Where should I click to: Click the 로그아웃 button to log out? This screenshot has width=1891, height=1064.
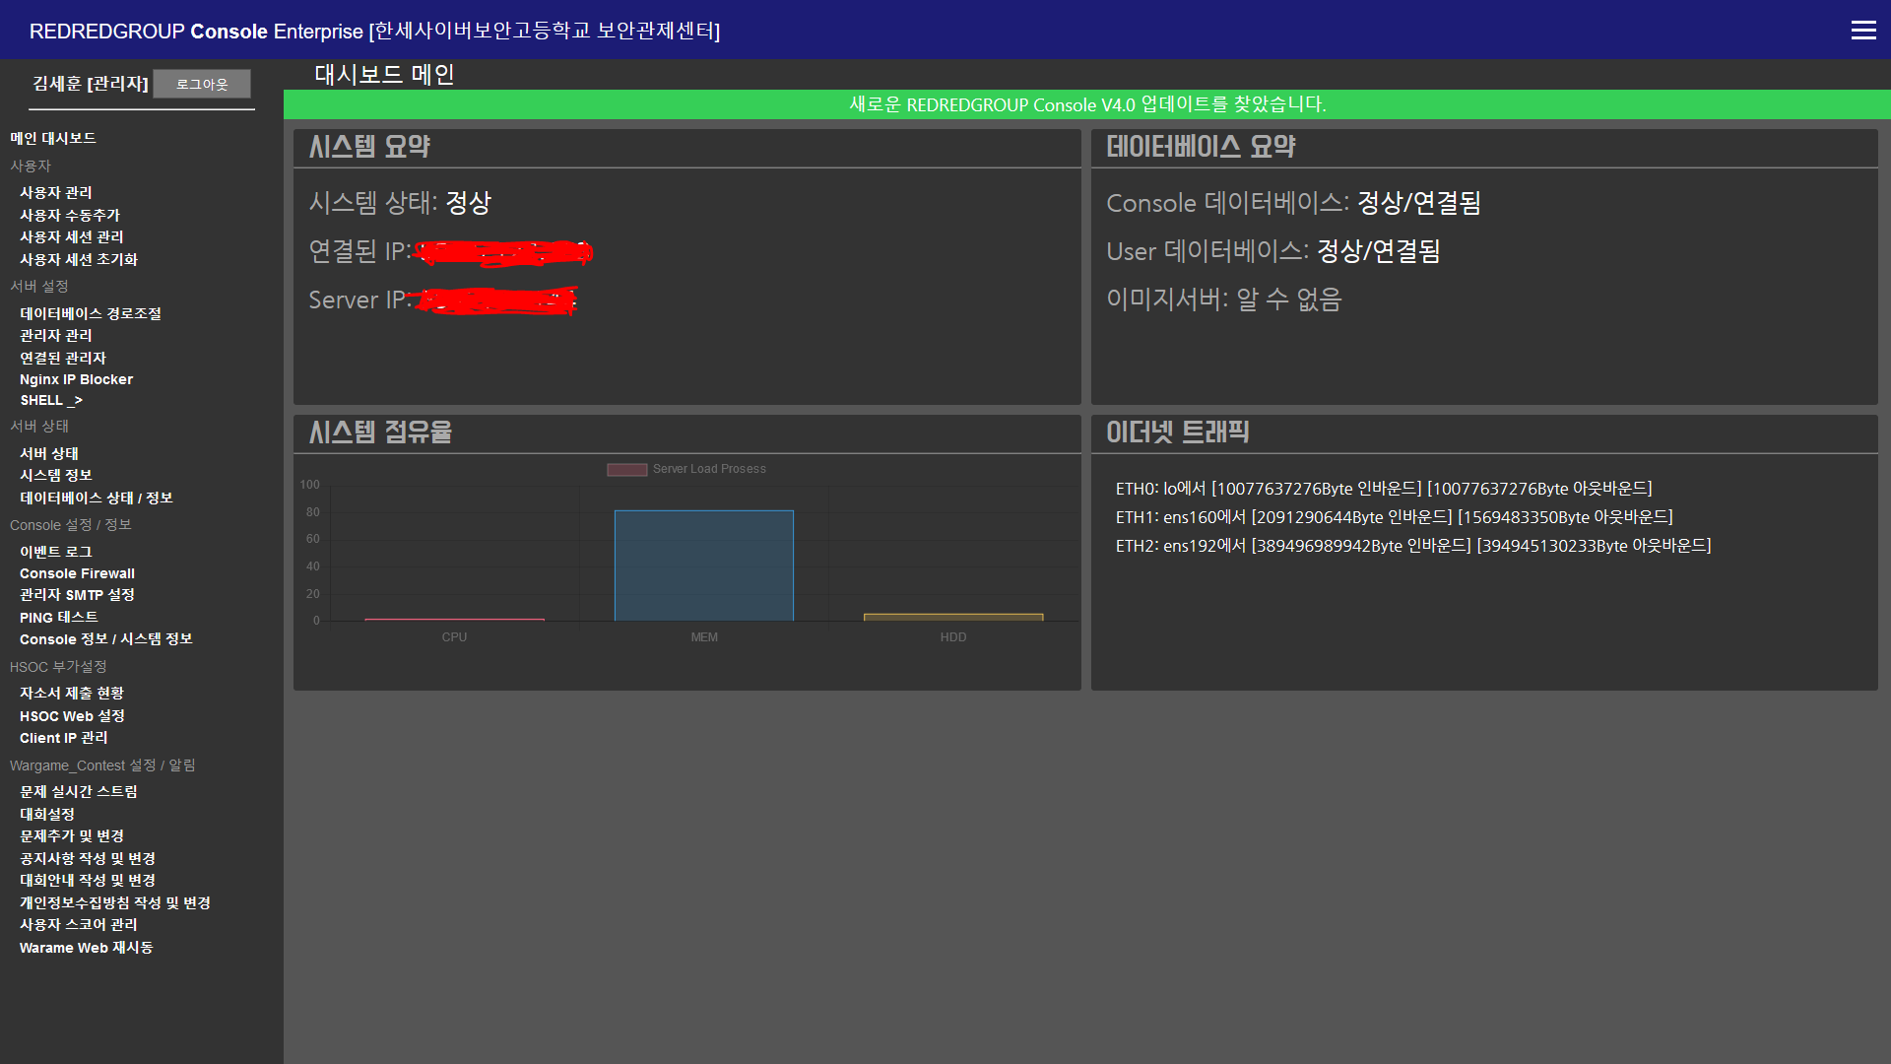pyautogui.click(x=201, y=84)
